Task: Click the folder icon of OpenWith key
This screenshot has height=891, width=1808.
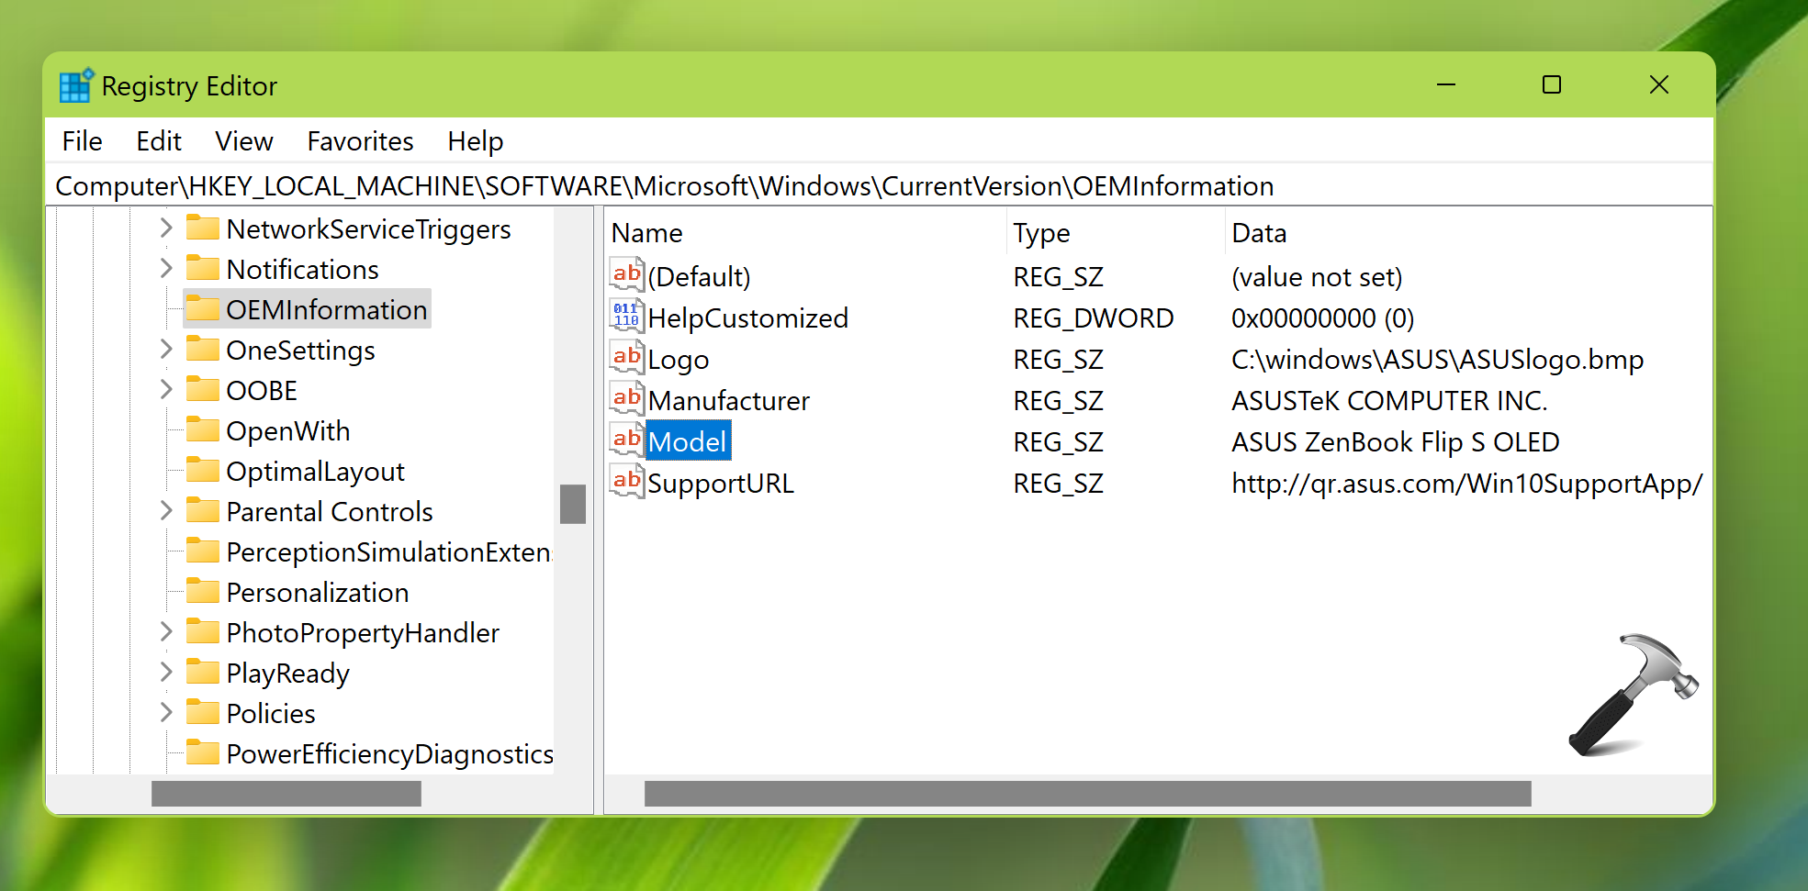Action: pos(202,430)
